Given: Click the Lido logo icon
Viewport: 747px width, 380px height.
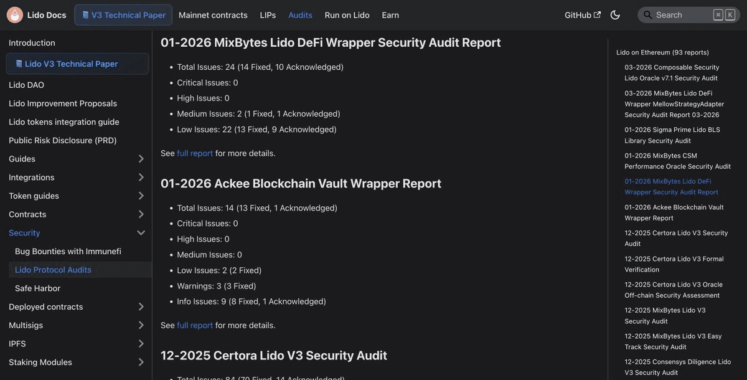Looking at the screenshot, I should [x=15, y=15].
